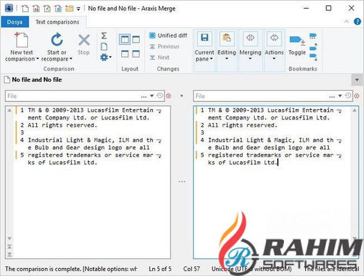
Task: Click the Sigma comparison summary icon
Action: [x=104, y=36]
